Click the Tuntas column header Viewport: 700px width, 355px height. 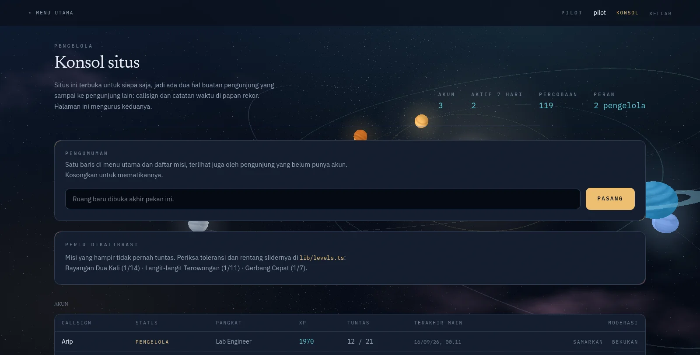[358, 323]
